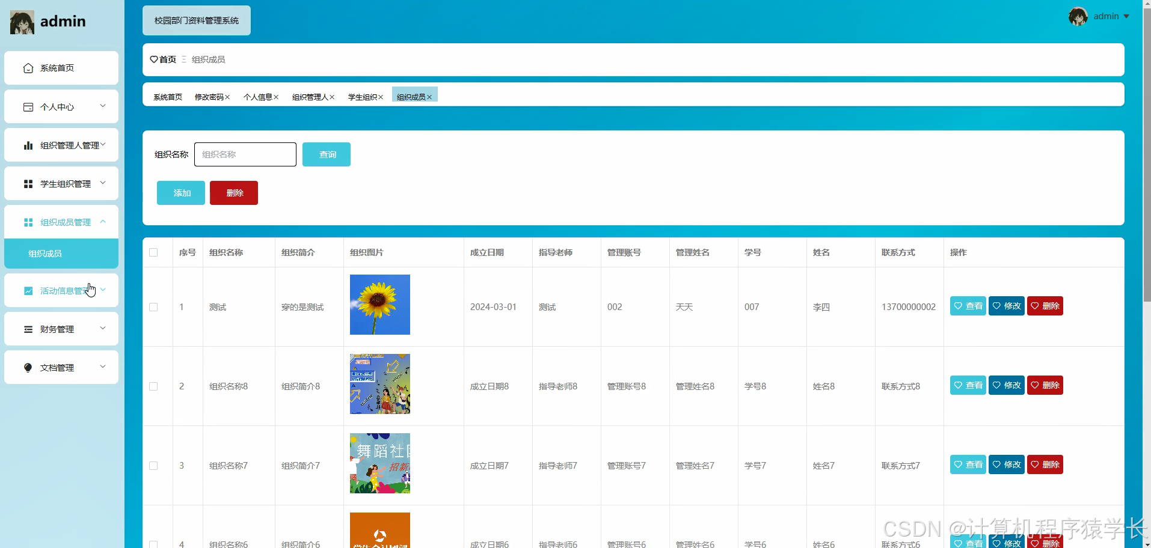Click 查看 in the 组织名称8 row
1151x548 pixels.
[968, 385]
